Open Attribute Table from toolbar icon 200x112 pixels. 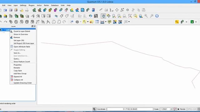coord(97,22)
